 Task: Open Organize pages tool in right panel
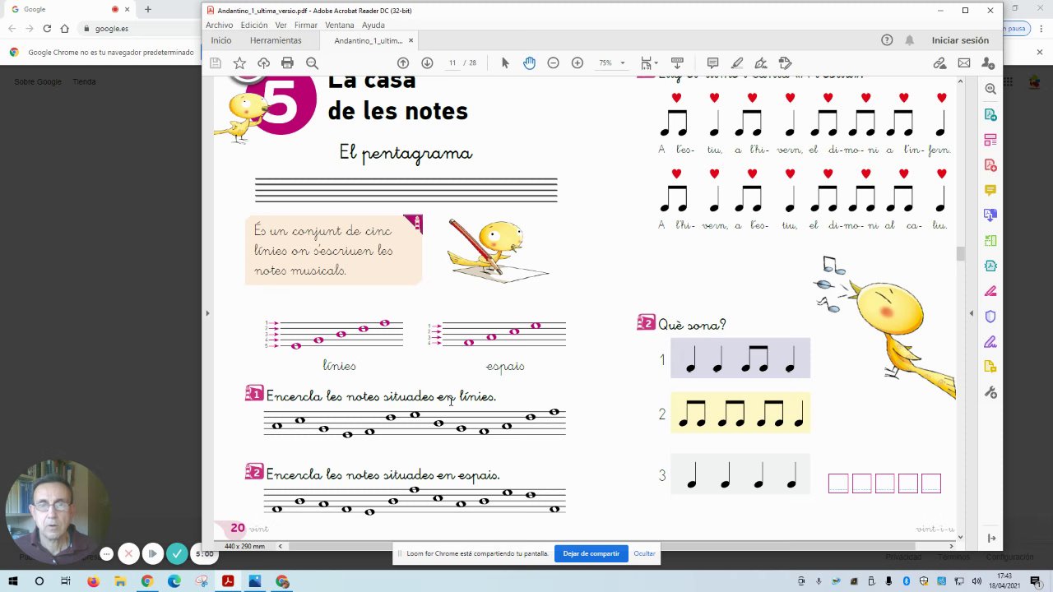990,140
